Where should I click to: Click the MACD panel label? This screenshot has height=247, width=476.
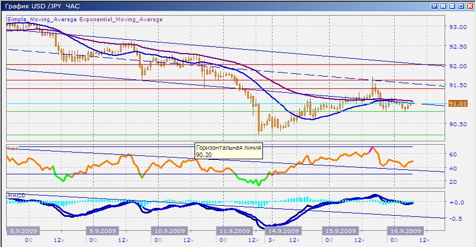pos(16,196)
